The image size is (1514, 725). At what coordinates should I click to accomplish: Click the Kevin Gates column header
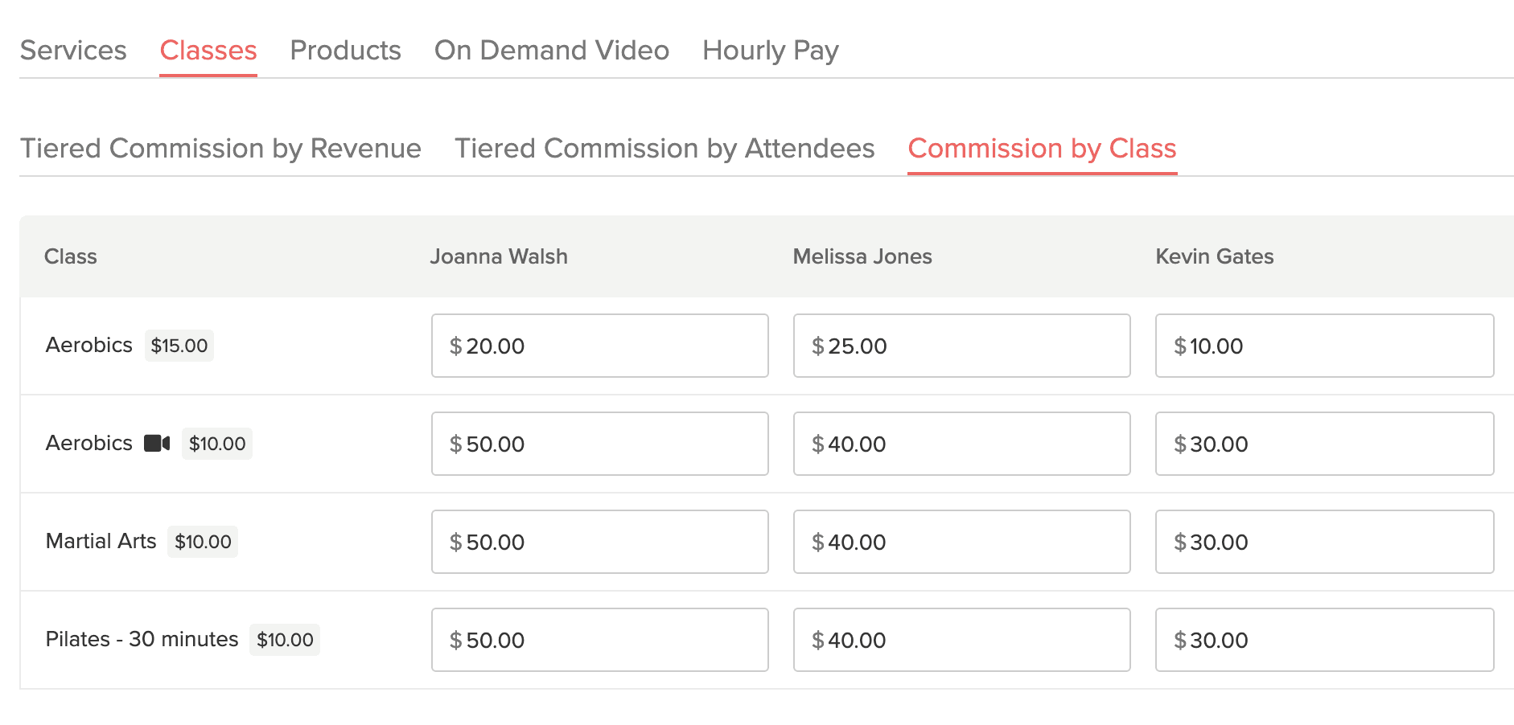click(x=1214, y=256)
